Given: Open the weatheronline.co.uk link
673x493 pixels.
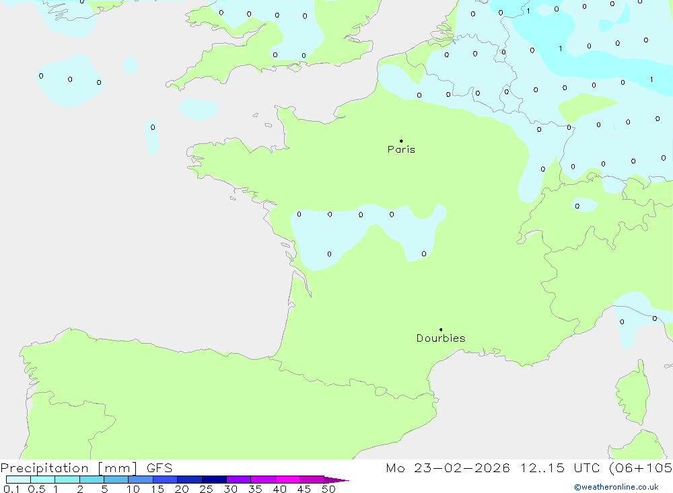Looking at the screenshot, I should [616, 487].
